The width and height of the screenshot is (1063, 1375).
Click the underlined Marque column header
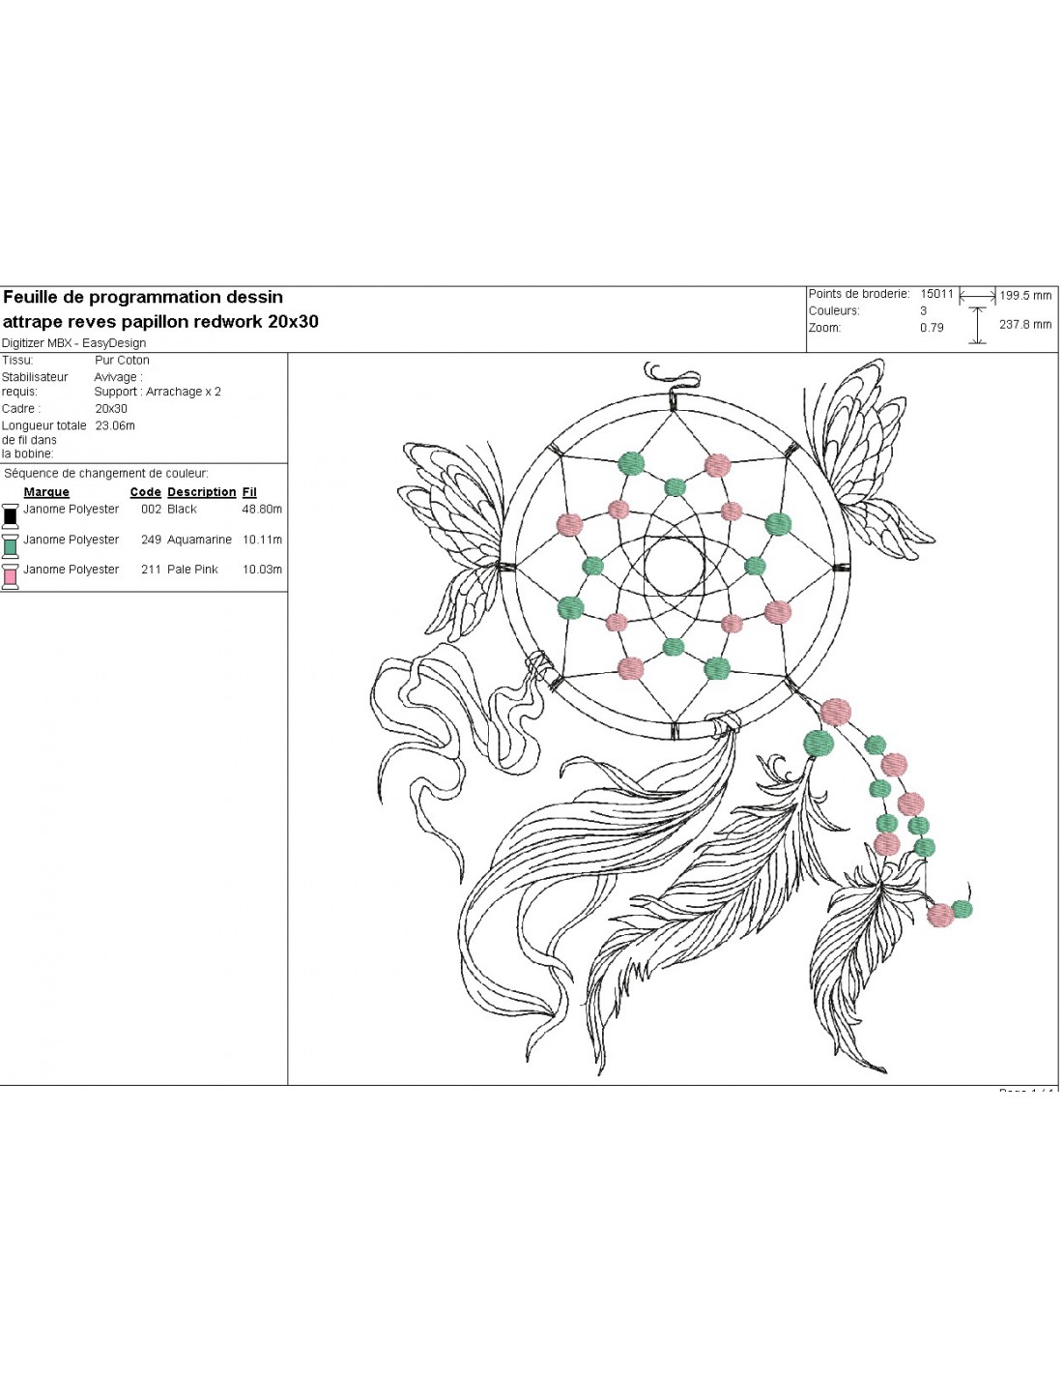(x=46, y=492)
